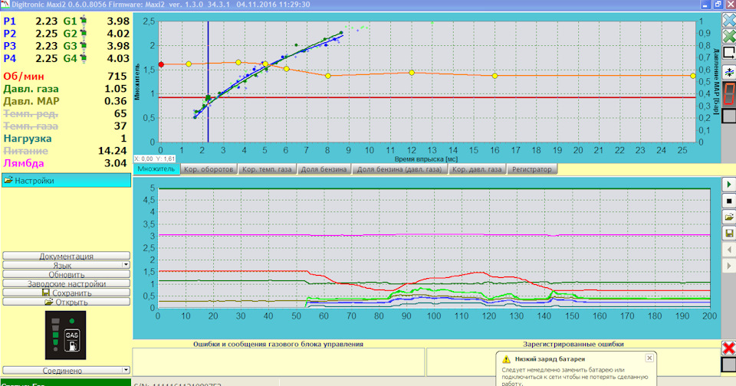Click the folder icon next to Настройки
This screenshot has width=736, height=386.
[8, 180]
